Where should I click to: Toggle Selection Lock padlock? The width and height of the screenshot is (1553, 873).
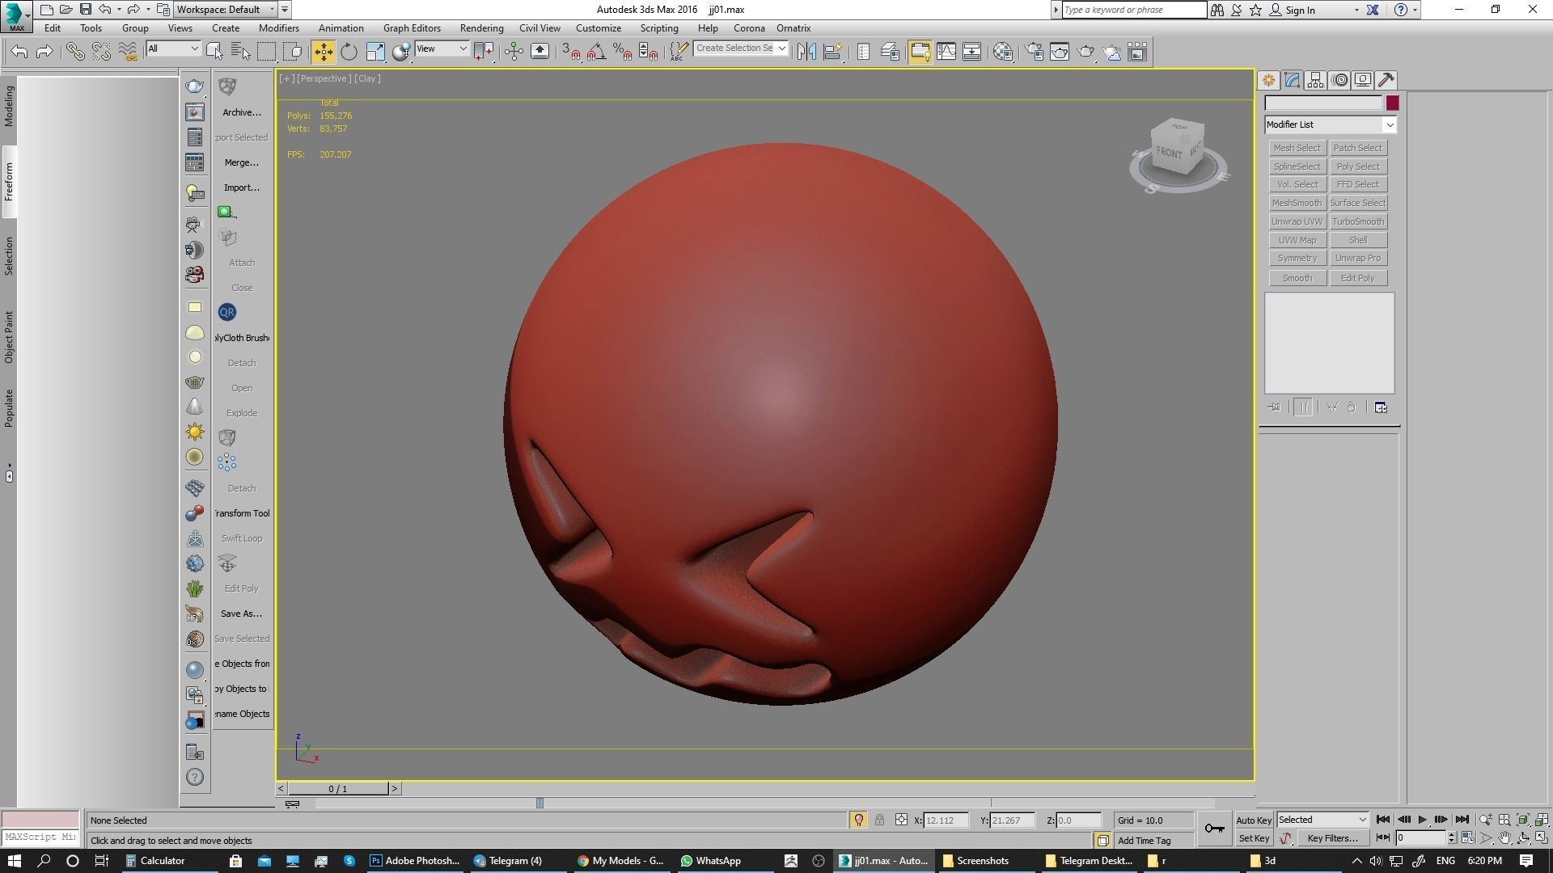879,820
